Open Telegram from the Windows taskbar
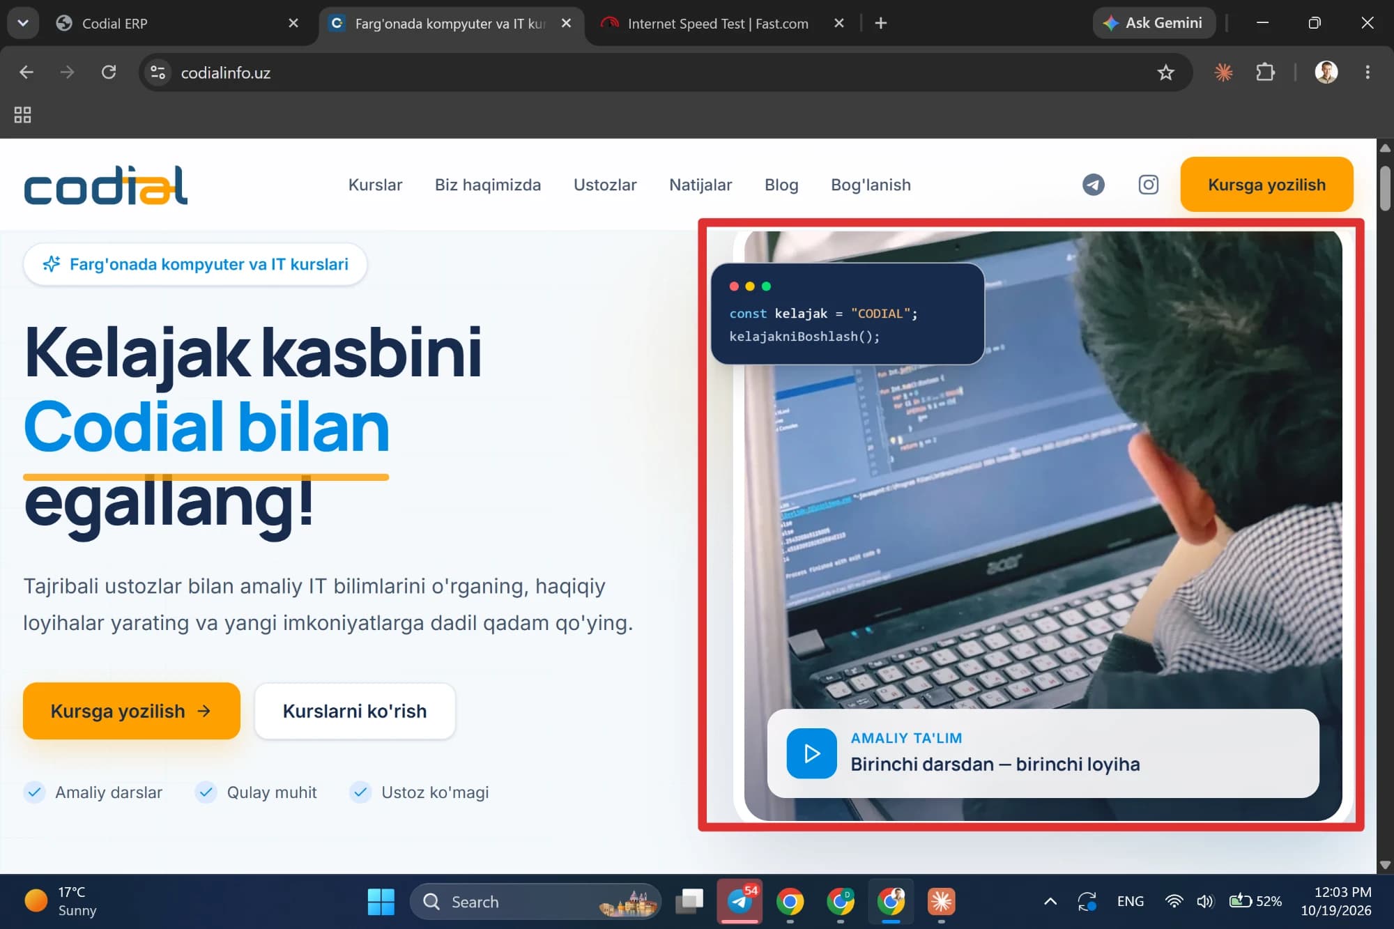1394x929 pixels. 740,902
